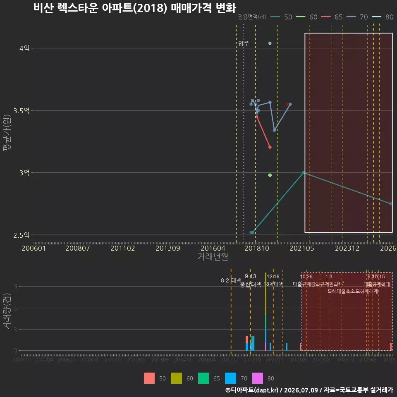
Task: Click the 10·26 annotation label
Action: click(306, 277)
